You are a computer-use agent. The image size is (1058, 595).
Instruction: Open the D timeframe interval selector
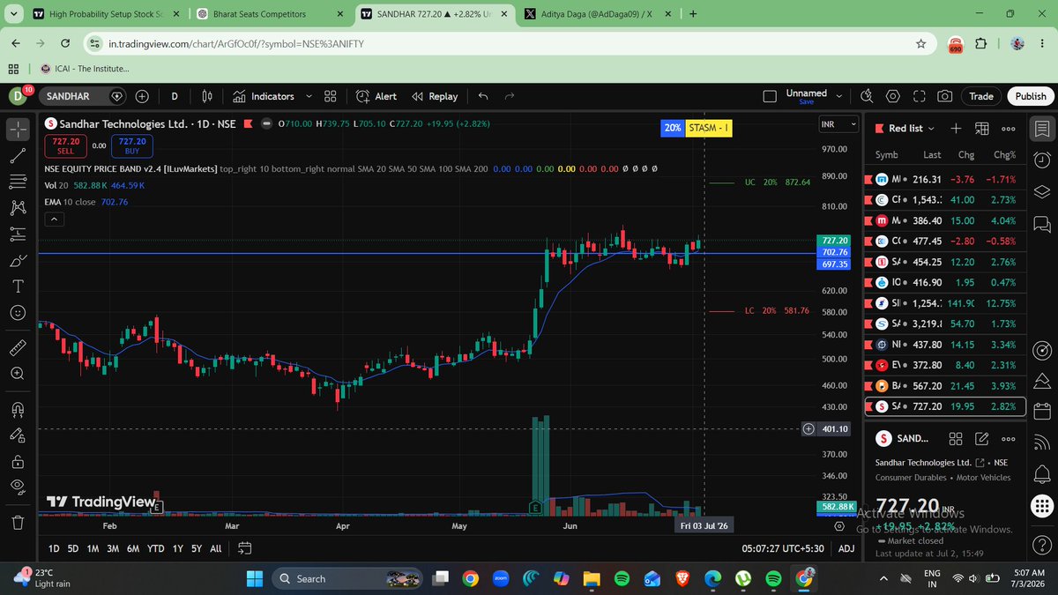175,96
